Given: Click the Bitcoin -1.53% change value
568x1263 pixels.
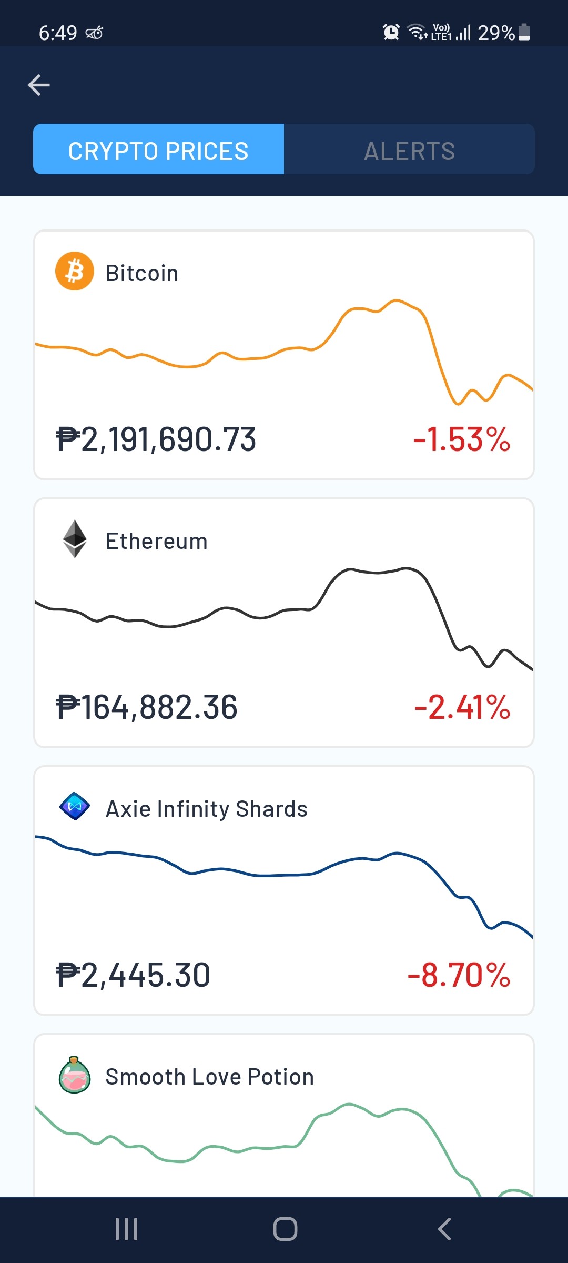Looking at the screenshot, I should (462, 439).
